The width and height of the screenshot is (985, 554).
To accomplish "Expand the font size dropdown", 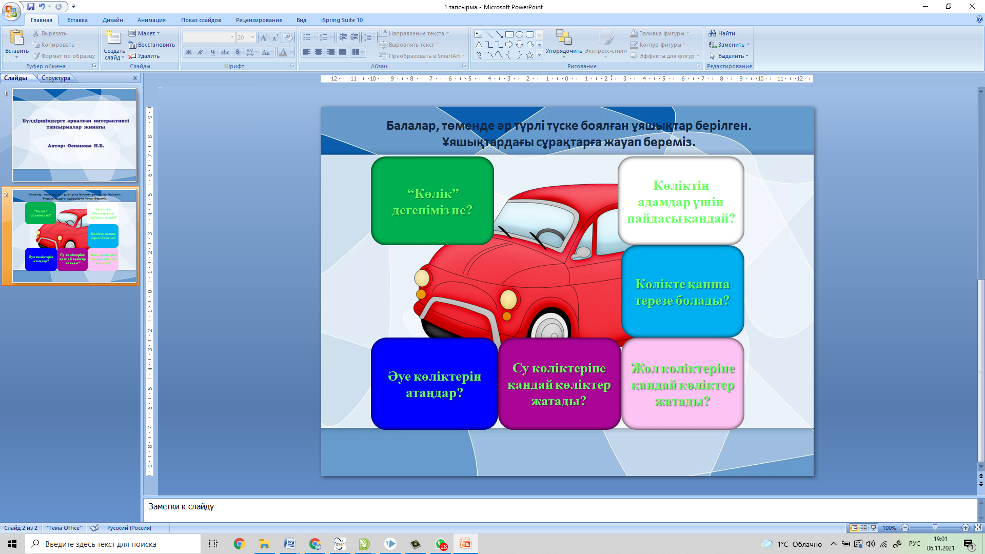I will tap(252, 37).
